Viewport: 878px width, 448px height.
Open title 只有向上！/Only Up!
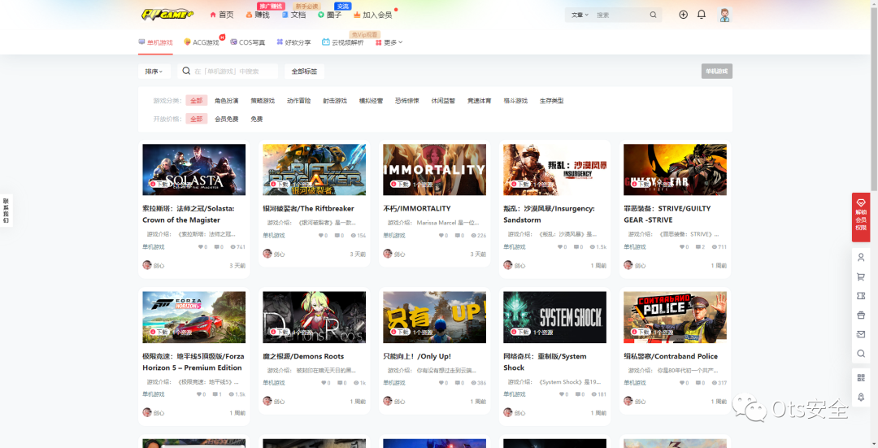point(416,356)
